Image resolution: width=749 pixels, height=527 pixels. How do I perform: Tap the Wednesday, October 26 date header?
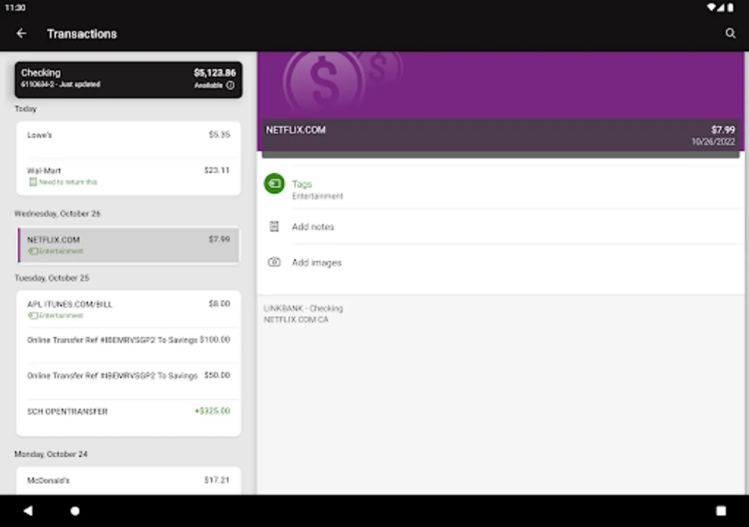[x=57, y=214]
